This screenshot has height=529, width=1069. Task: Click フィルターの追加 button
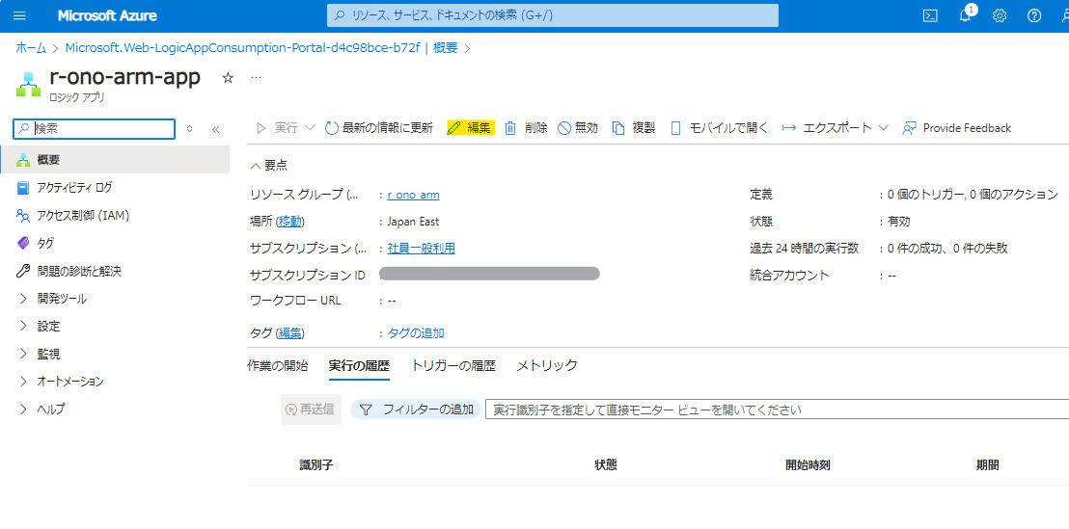(x=416, y=410)
